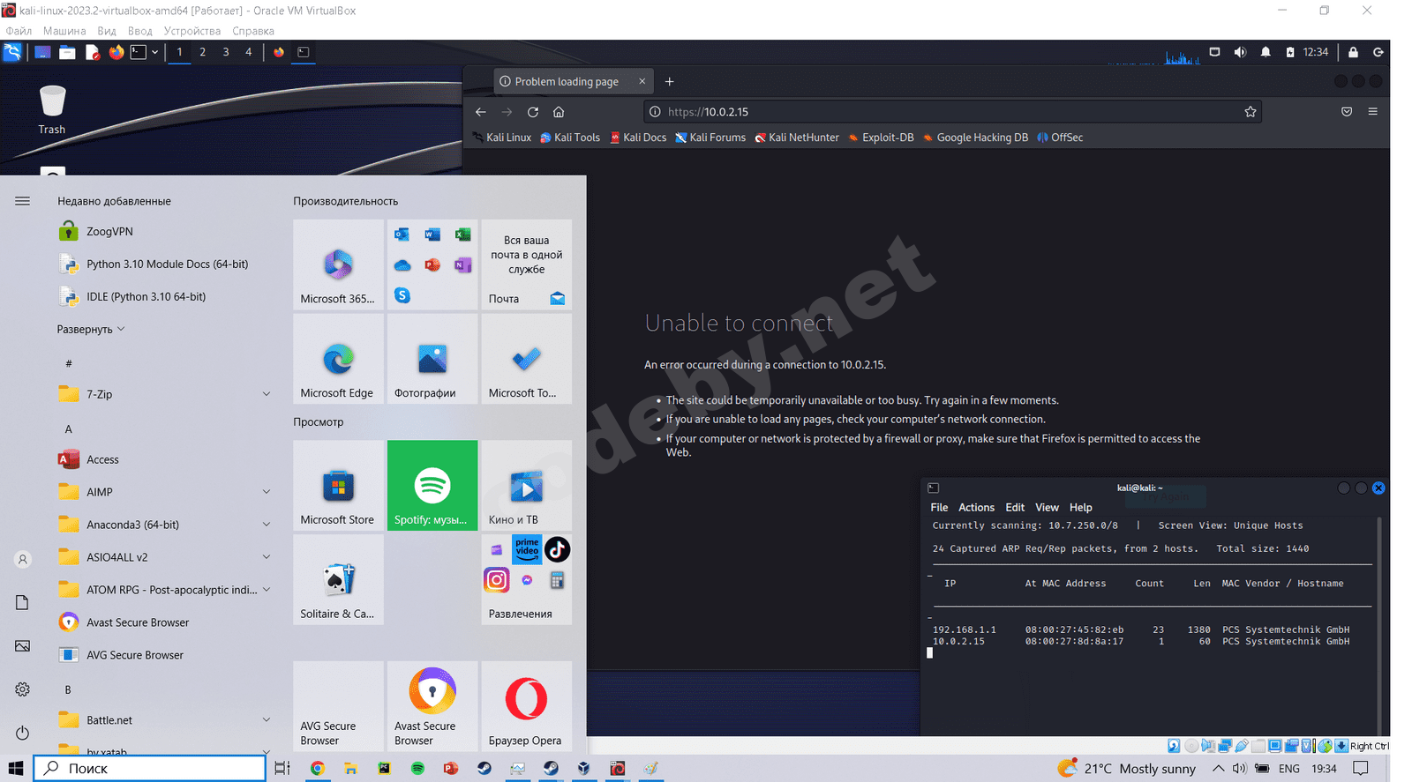
Task: Open Google Chrome from the Windows taskbar
Action: click(317, 769)
